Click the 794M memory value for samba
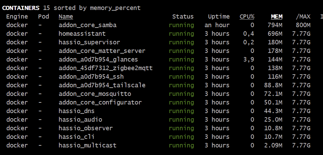The width and height of the screenshot is (323, 155). click(275, 25)
